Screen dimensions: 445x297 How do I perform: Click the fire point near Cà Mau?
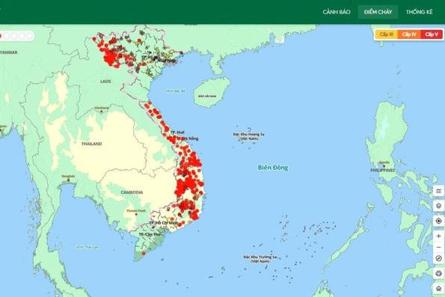[144, 253]
